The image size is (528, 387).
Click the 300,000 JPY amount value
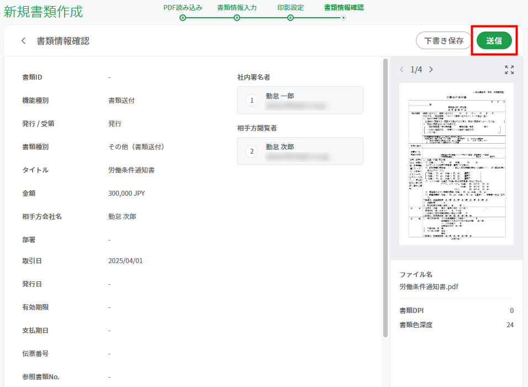tap(126, 193)
